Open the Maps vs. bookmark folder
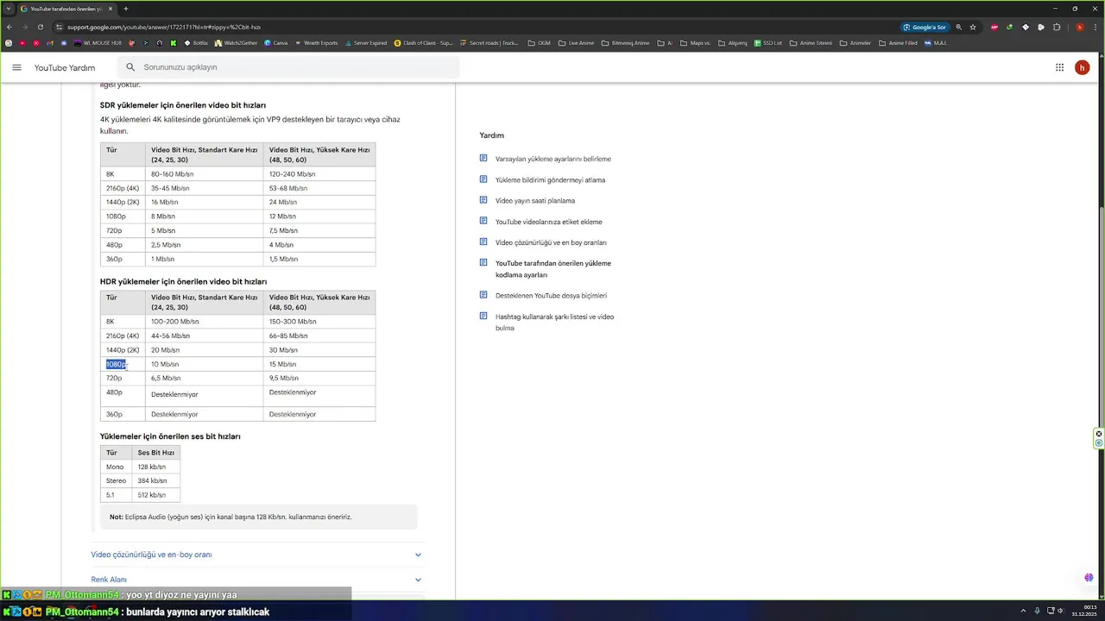 point(695,42)
